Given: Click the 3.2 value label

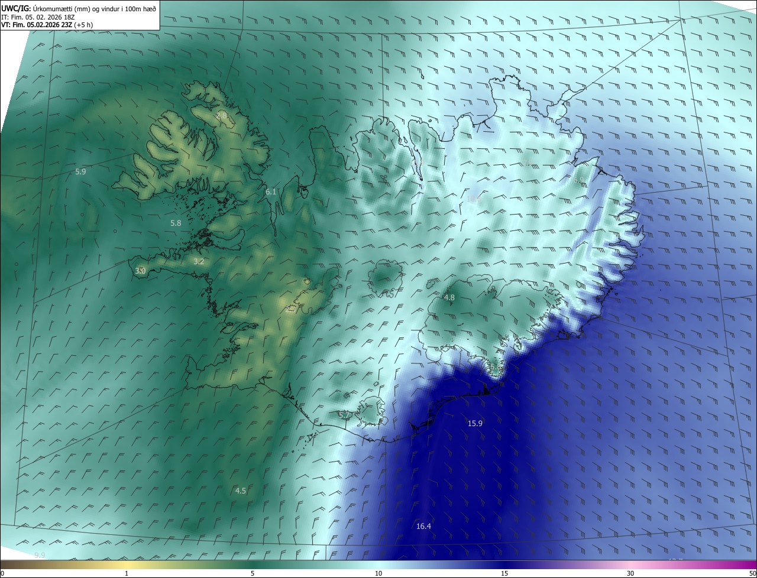Looking at the screenshot, I should click(x=199, y=261).
